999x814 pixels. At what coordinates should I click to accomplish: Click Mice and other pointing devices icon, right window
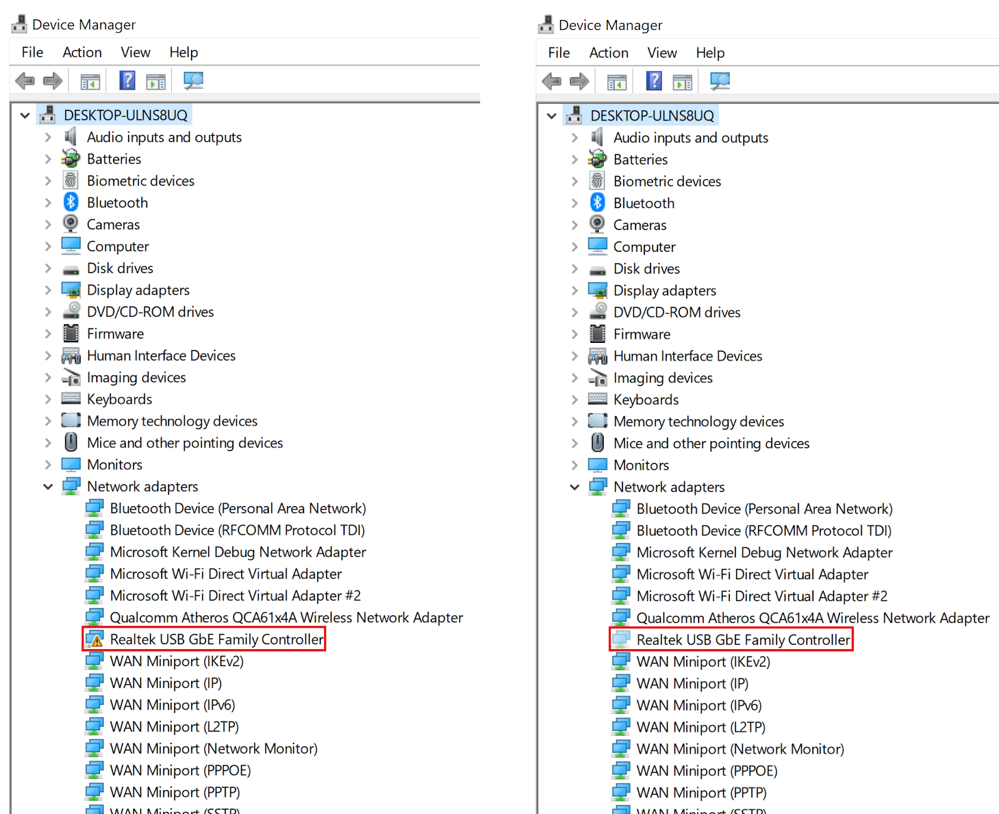coord(598,443)
